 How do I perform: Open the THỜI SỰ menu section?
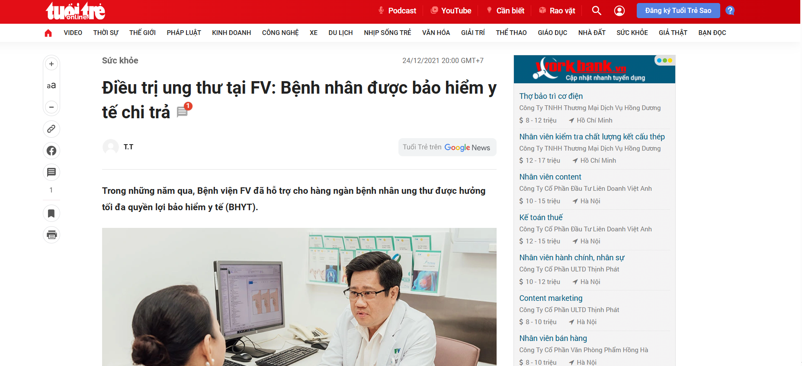coord(106,33)
